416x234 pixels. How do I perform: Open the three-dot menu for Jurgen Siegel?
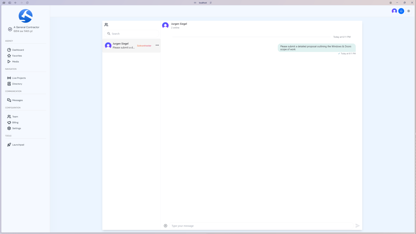pyautogui.click(x=157, y=45)
